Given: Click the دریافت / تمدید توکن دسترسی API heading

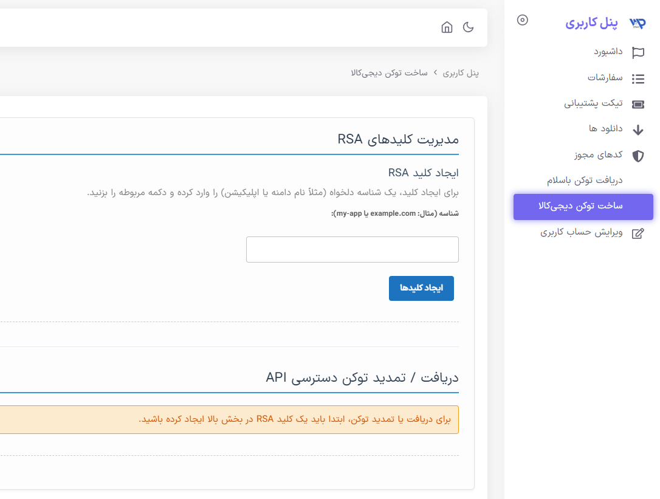Looking at the screenshot, I should pos(362,377).
